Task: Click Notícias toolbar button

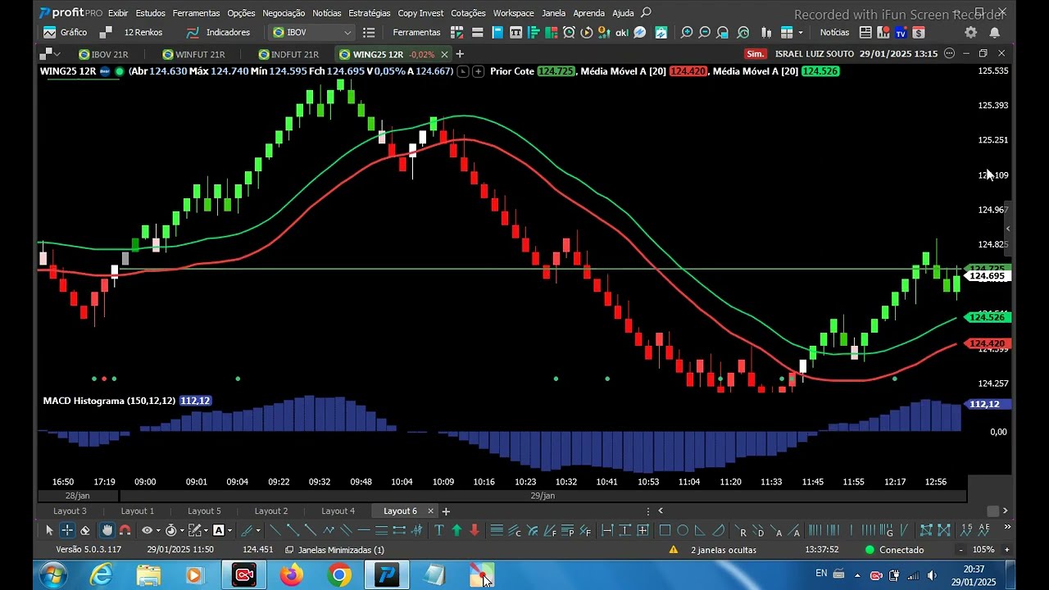Action: coord(834,33)
